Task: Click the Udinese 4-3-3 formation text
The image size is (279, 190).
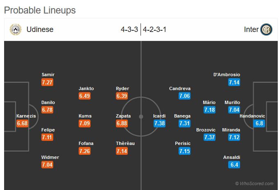Action: (x=129, y=29)
